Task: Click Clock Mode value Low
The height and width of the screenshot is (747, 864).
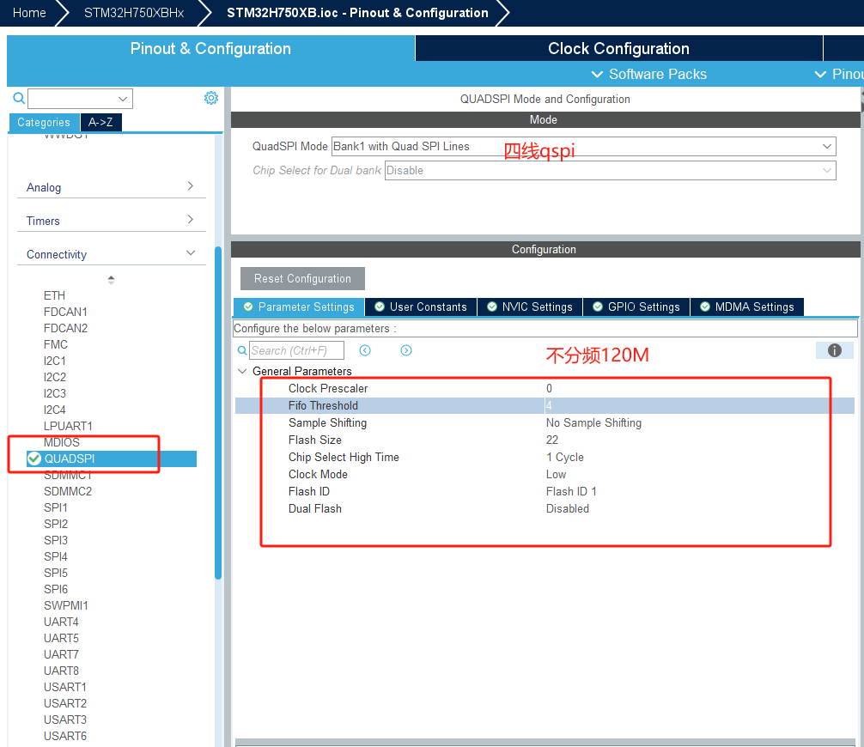Action: 556,474
